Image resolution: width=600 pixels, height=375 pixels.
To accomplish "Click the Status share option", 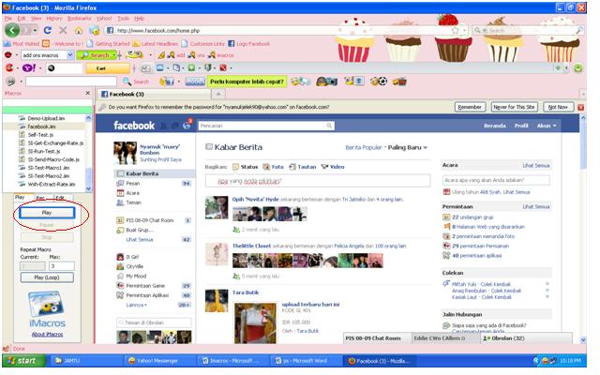I will (246, 167).
